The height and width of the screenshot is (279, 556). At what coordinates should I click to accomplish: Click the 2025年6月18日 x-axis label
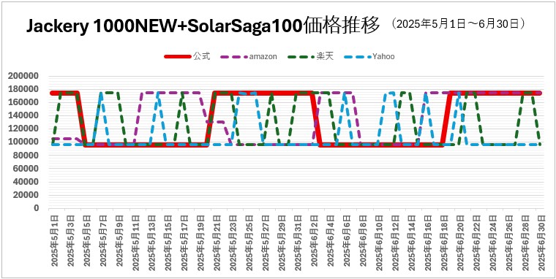pyautogui.click(x=445, y=243)
